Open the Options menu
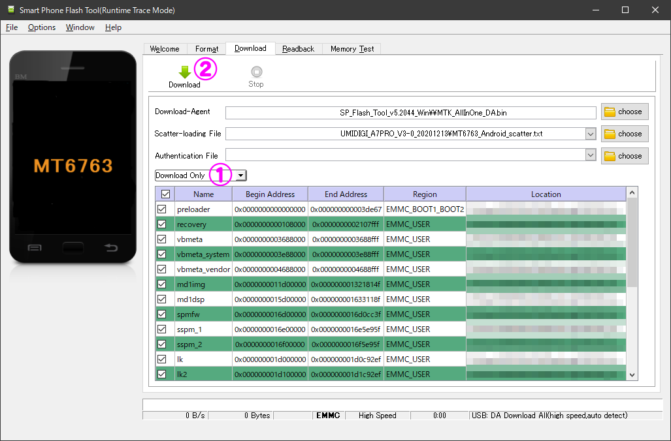The height and width of the screenshot is (441, 671). [41, 27]
